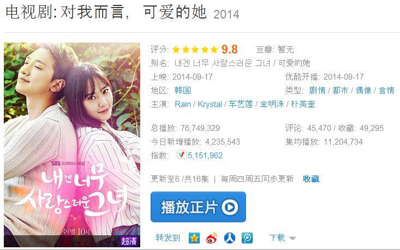The height and width of the screenshot is (250, 400).
Task: Share to Renren icon
Action: pyautogui.click(x=230, y=238)
